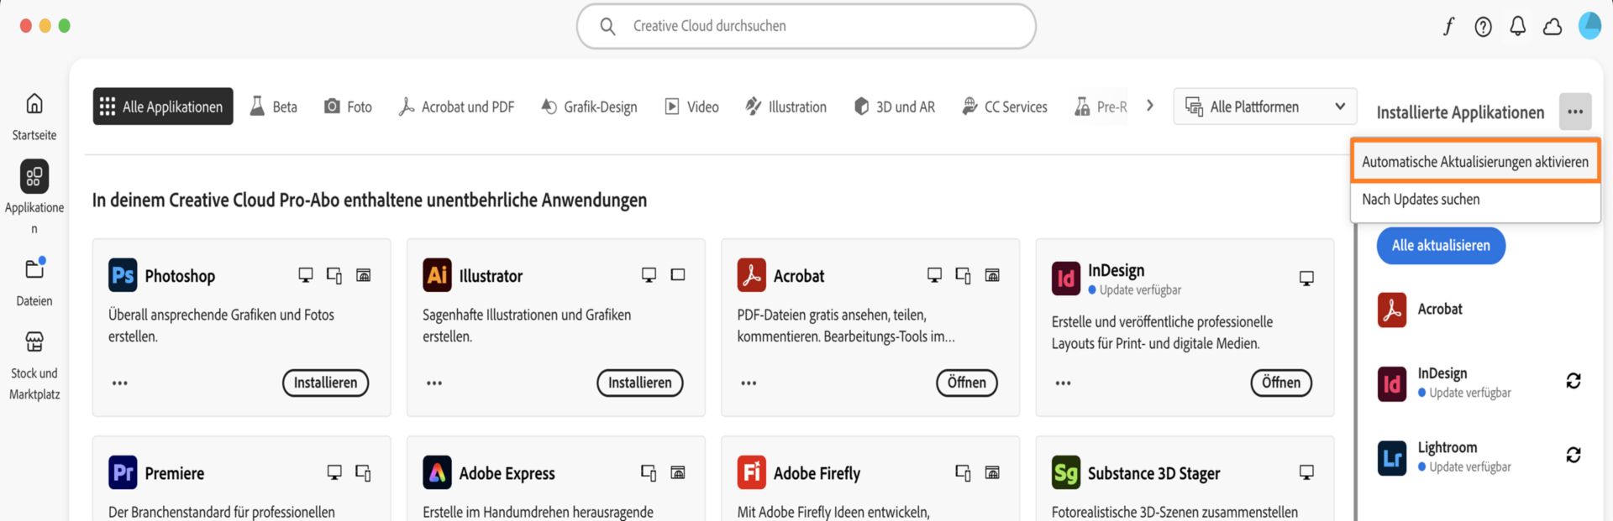
Task: Open the fonts (f) icon
Action: [1448, 27]
